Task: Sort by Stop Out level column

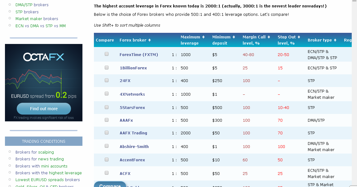Action: 289,40
